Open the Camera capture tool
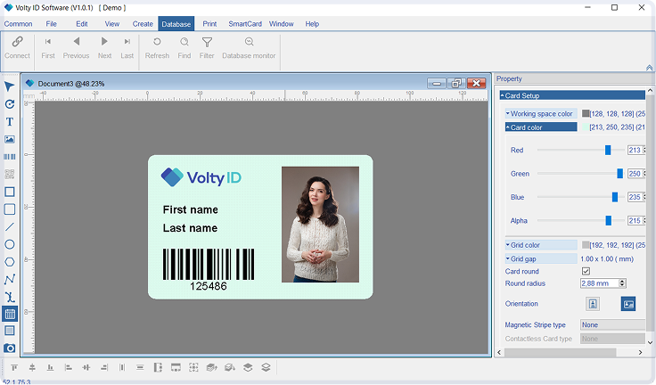This screenshot has height=385, width=656. (x=10, y=348)
